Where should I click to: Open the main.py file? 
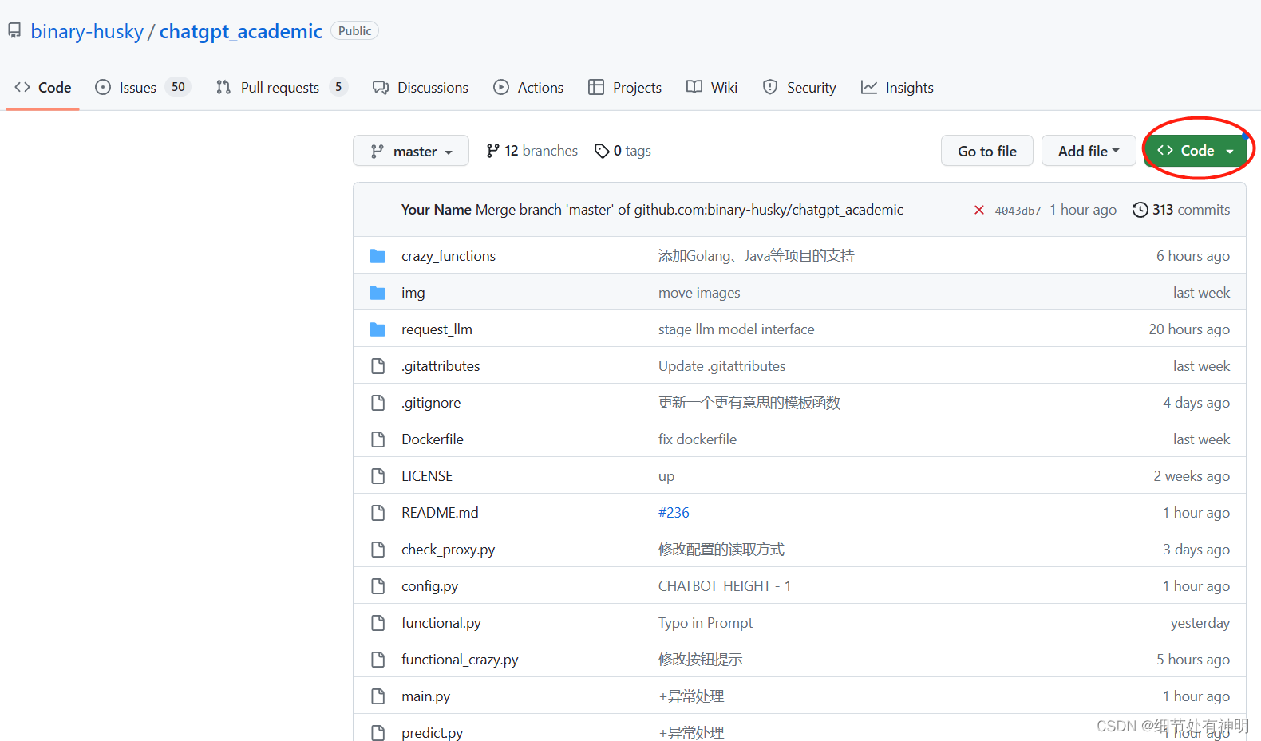click(425, 696)
